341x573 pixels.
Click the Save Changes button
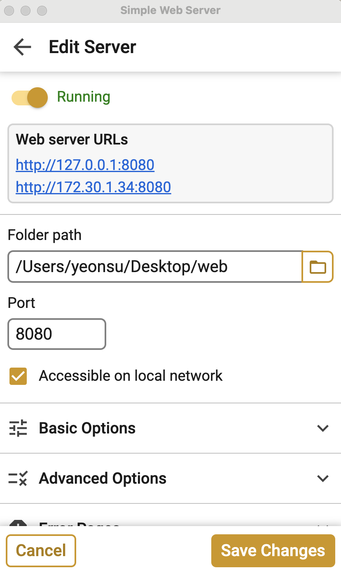point(273,551)
